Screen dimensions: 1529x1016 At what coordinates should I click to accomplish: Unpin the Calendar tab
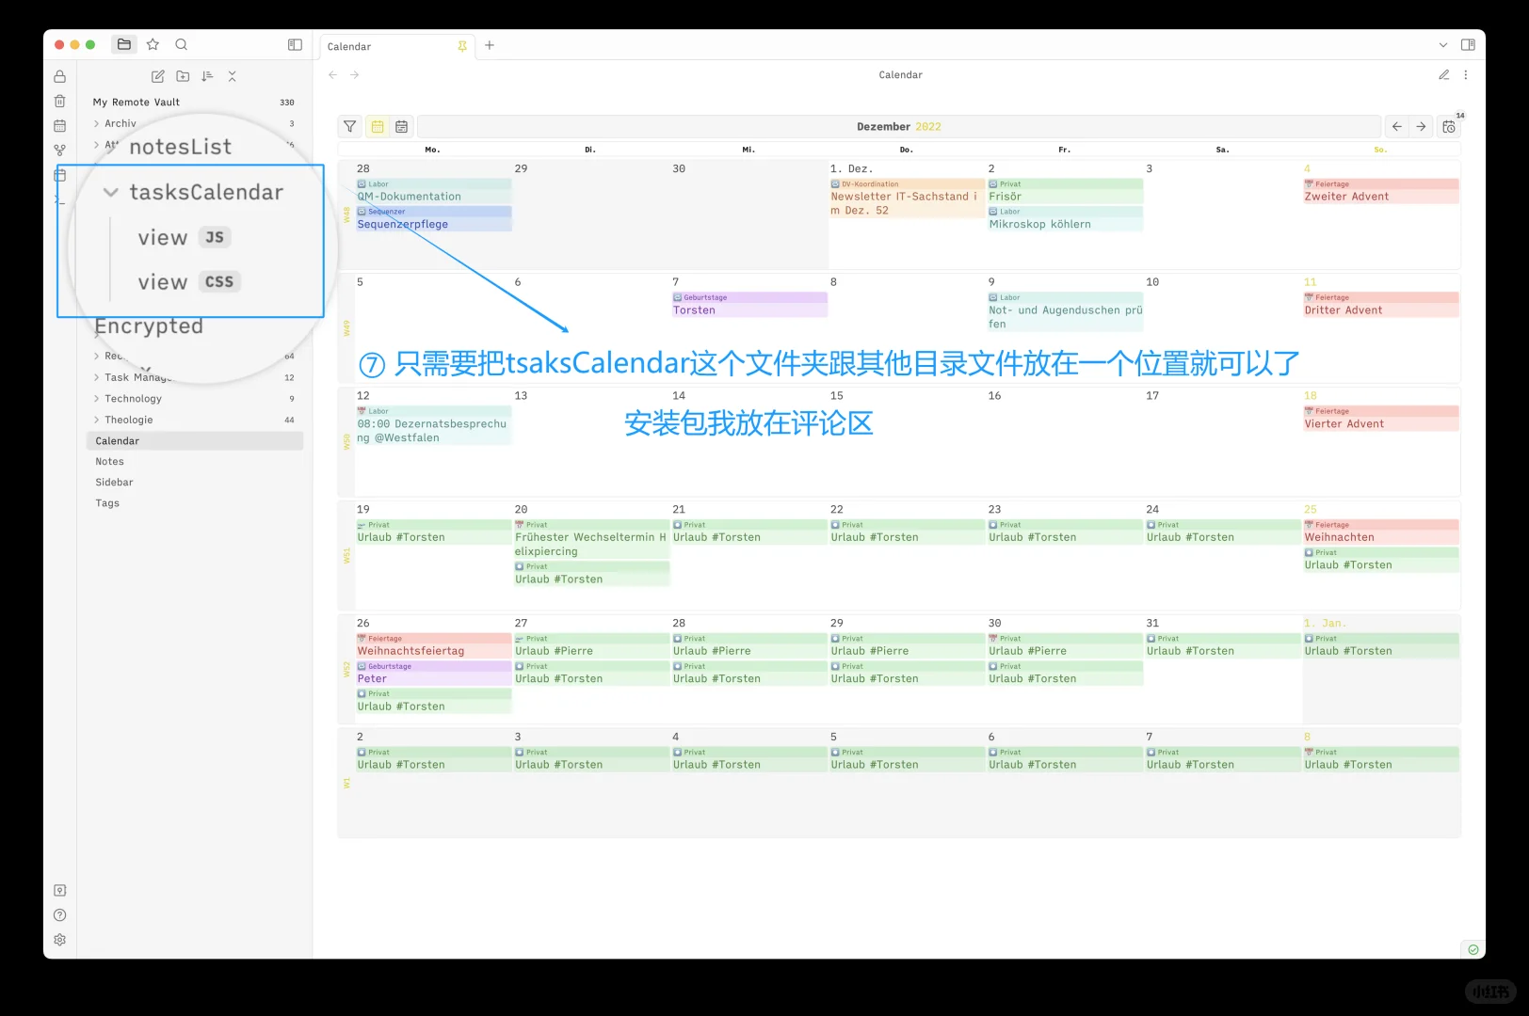pyautogui.click(x=461, y=45)
